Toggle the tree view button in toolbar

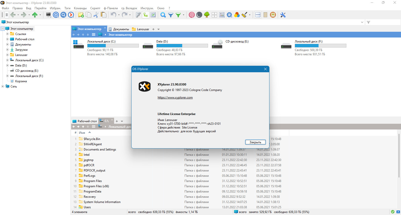tap(146, 15)
